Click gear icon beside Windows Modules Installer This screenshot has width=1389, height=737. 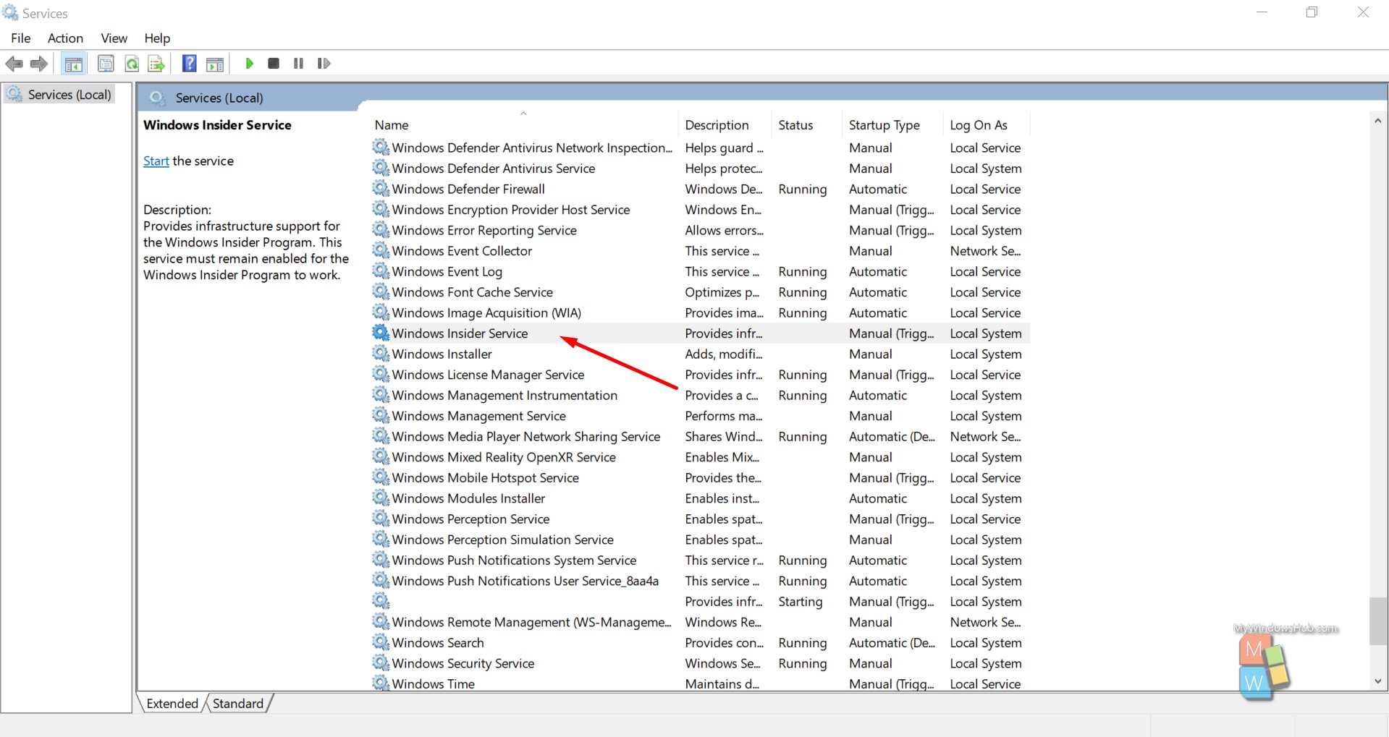click(381, 498)
